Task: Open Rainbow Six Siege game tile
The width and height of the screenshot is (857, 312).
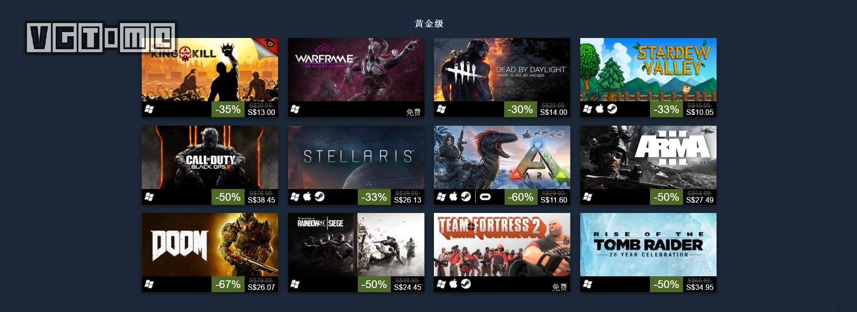Action: coord(356,245)
